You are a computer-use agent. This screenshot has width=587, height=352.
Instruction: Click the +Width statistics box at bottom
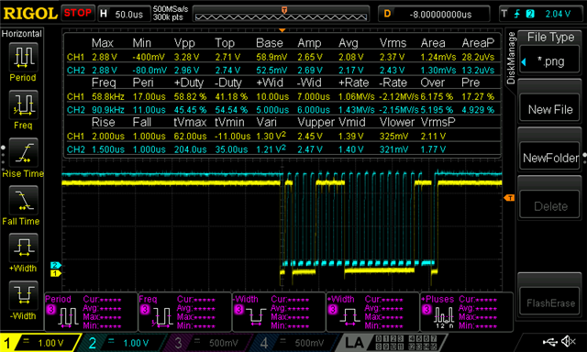pyautogui.click(x=373, y=312)
